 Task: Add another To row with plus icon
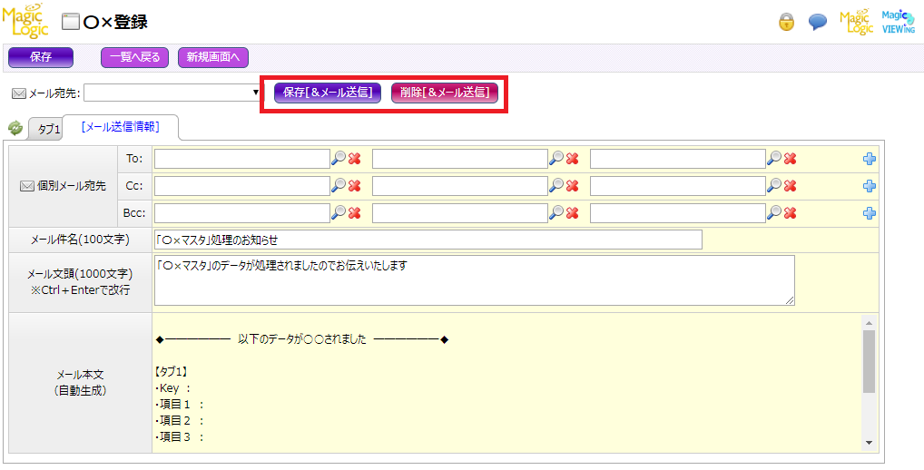pos(869,159)
